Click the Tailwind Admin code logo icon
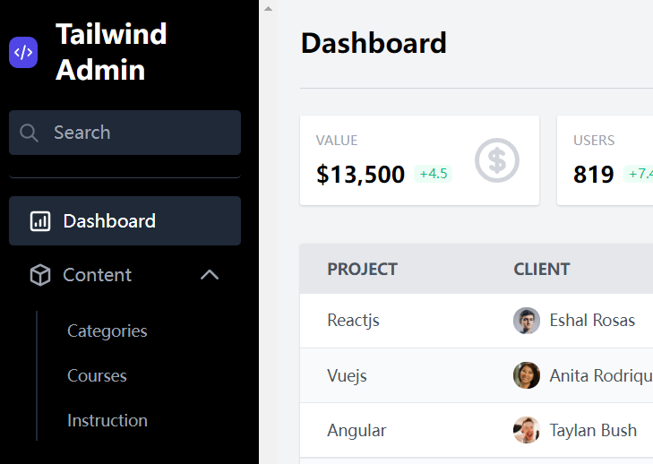 (x=23, y=52)
